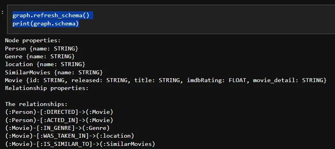Click the Genre {name: STRING} line
The width and height of the screenshot is (335, 149).
40,57
